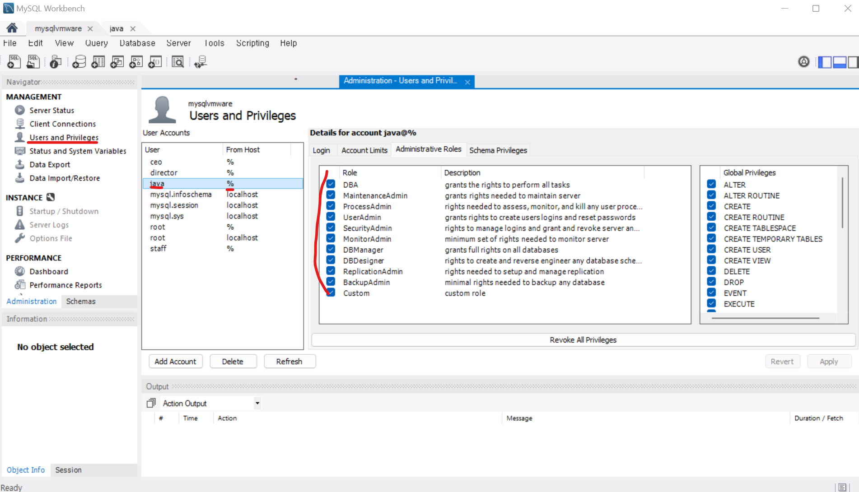
Task: Sort accounts by From Host column
Action: pyautogui.click(x=256, y=149)
